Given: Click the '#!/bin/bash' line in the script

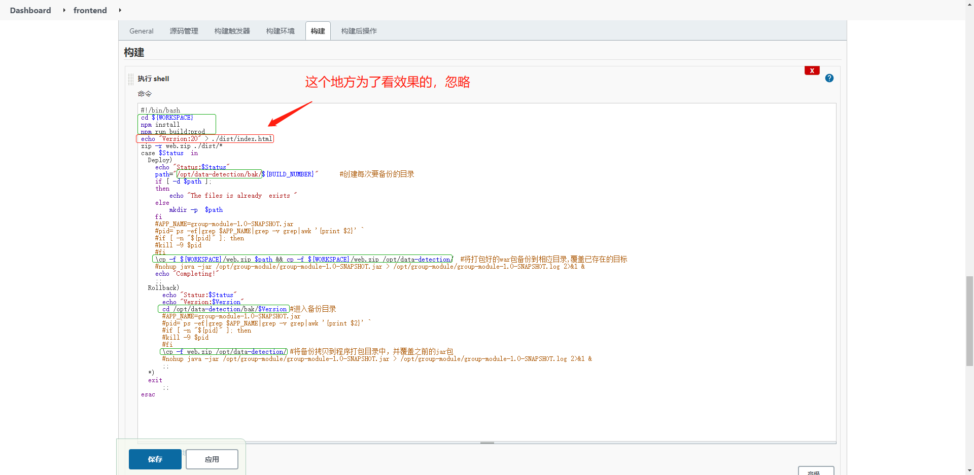Looking at the screenshot, I should pyautogui.click(x=160, y=110).
